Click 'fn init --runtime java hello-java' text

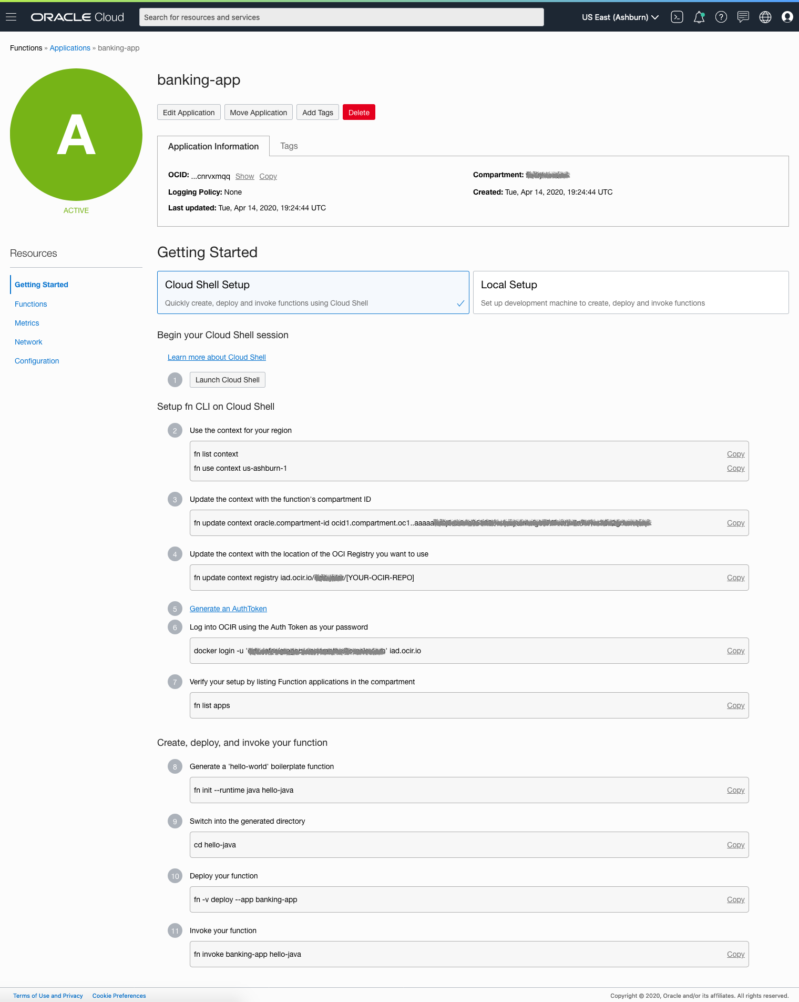(244, 790)
